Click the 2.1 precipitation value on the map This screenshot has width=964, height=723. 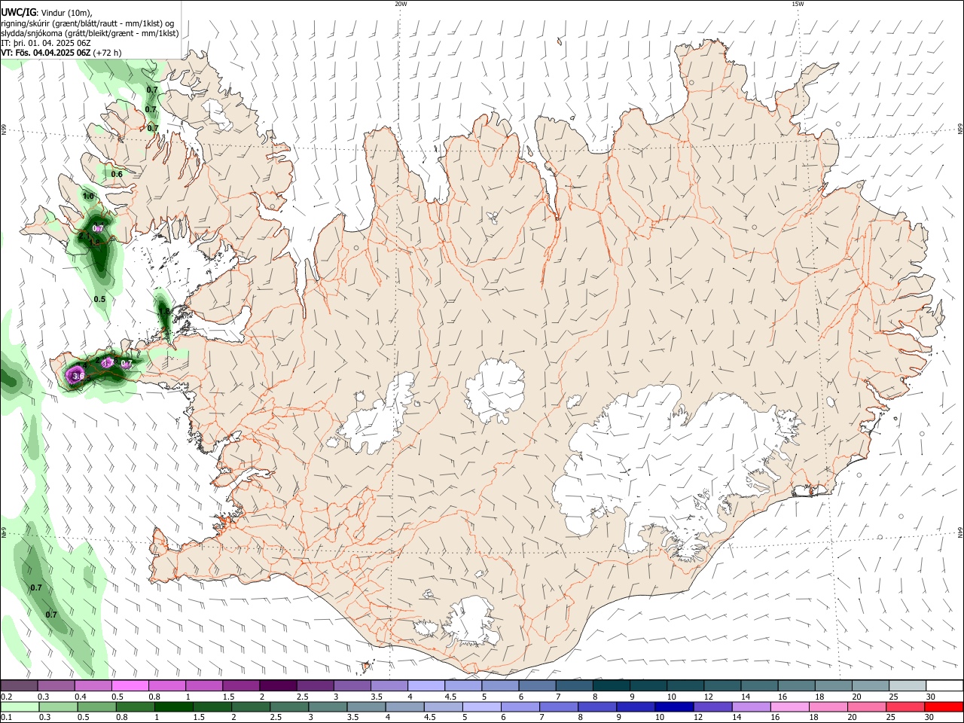pyautogui.click(x=84, y=236)
